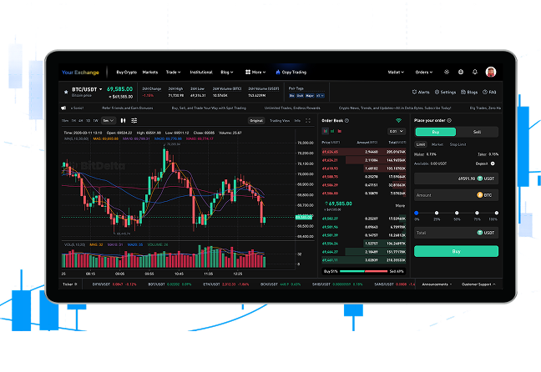Select the candlestick chart type icon
The image size is (541, 372).
click(123, 121)
